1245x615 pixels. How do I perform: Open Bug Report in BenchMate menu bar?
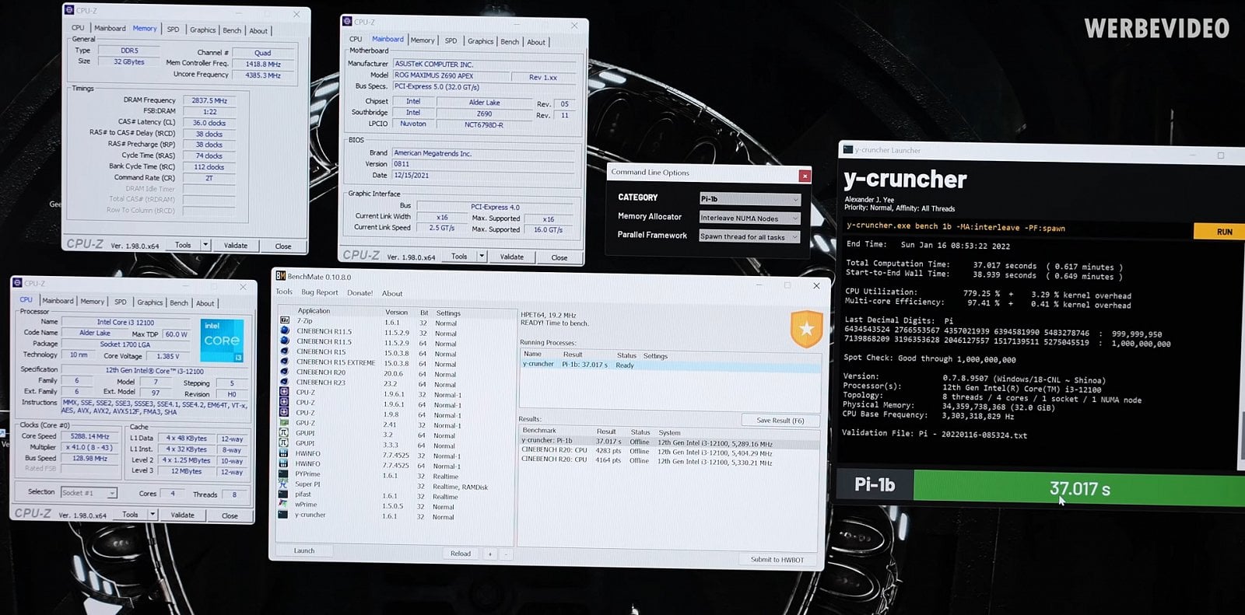320,292
